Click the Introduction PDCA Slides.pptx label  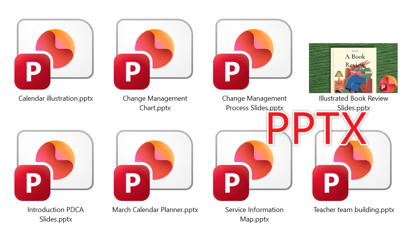(x=55, y=214)
